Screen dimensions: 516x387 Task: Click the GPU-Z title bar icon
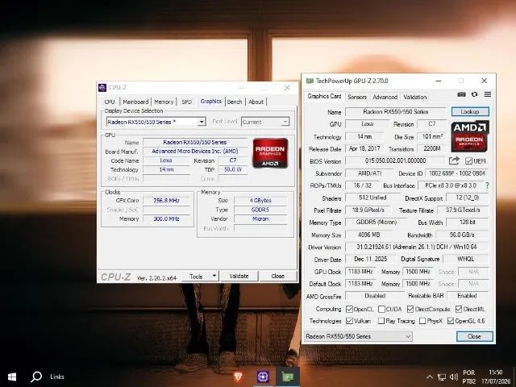(x=310, y=81)
